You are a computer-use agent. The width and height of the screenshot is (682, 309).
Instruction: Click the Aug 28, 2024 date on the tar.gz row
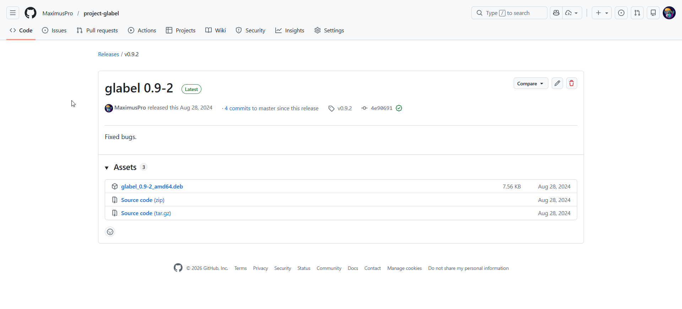[x=554, y=213]
